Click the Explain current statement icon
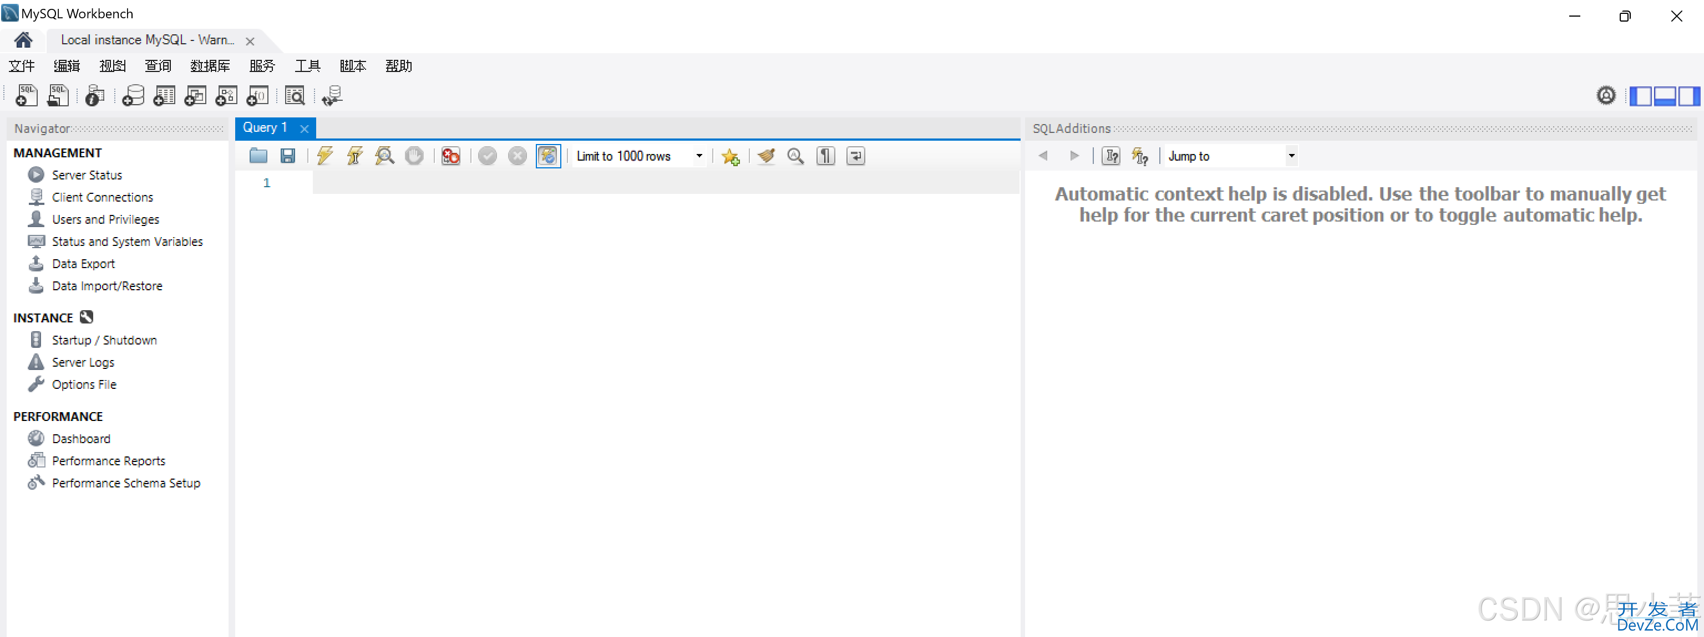The width and height of the screenshot is (1704, 637). click(x=385, y=155)
